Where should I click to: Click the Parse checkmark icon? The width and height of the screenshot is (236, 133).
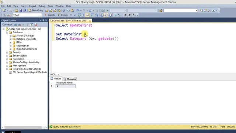[75, 15]
